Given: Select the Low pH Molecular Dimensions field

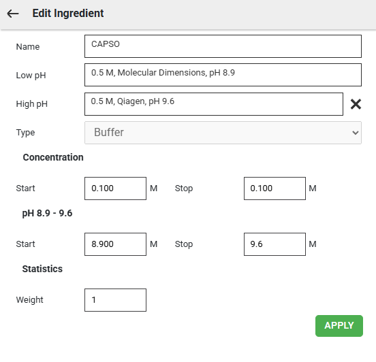Looking at the screenshot, I should (x=223, y=75).
